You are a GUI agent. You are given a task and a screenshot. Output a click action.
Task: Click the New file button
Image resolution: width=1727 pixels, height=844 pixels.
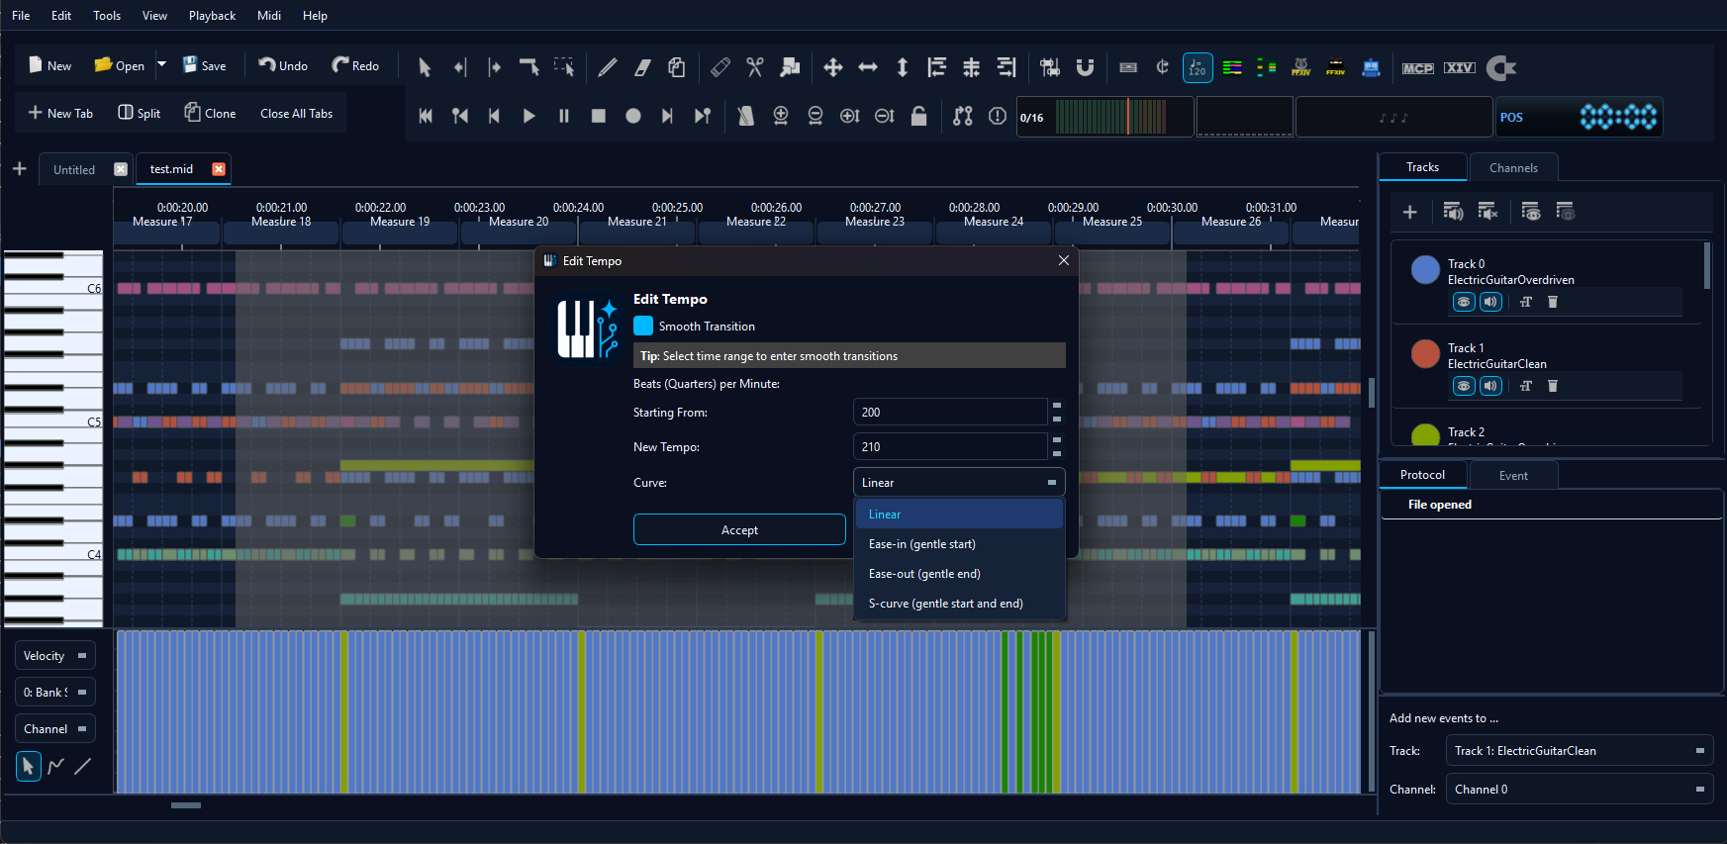[49, 66]
